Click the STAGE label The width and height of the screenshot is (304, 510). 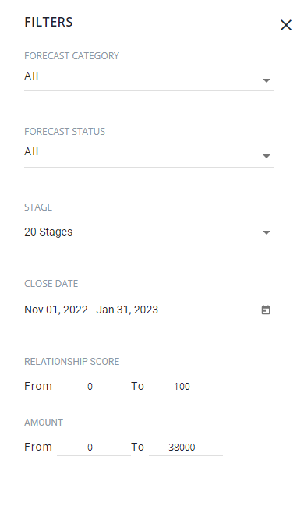click(x=38, y=207)
